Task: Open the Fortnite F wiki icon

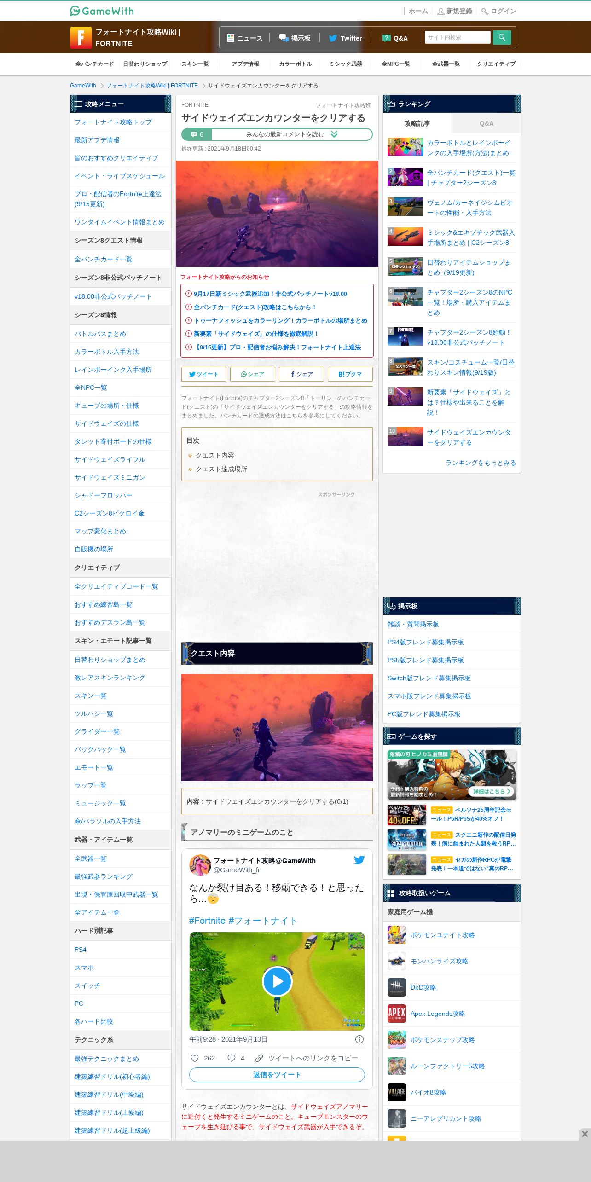Action: point(81,37)
